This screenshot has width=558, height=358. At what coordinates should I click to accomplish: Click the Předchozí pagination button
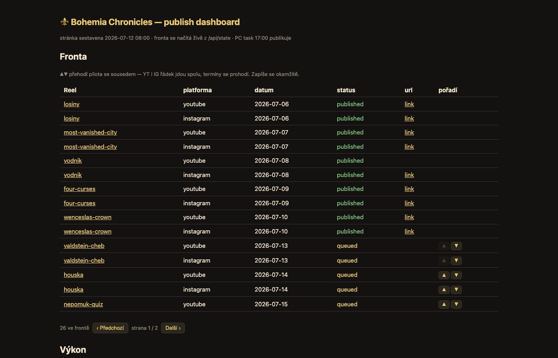pos(110,328)
